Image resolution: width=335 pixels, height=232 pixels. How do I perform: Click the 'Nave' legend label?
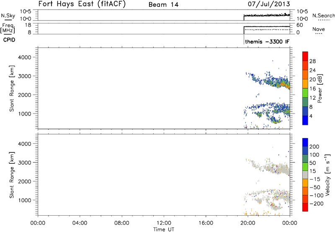(318, 29)
